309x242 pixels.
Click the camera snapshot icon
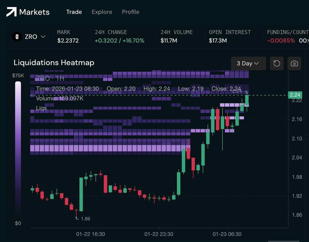(294, 63)
